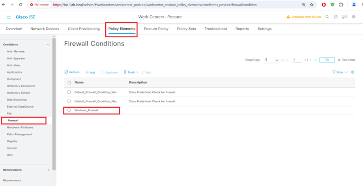Check the Windows_Firewall row checkbox
This screenshot has width=363, height=186.
69,110
